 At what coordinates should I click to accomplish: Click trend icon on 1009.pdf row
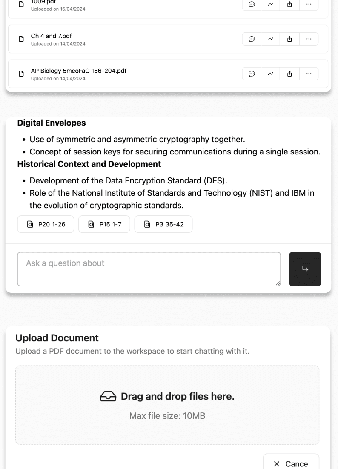[270, 4]
